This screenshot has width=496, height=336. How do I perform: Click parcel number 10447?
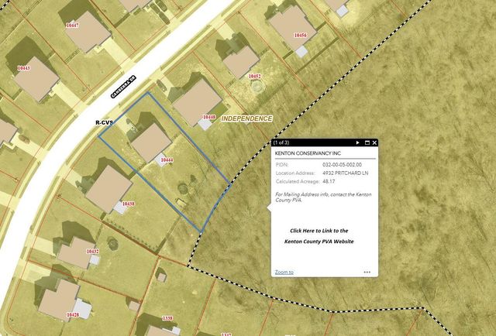(72, 26)
